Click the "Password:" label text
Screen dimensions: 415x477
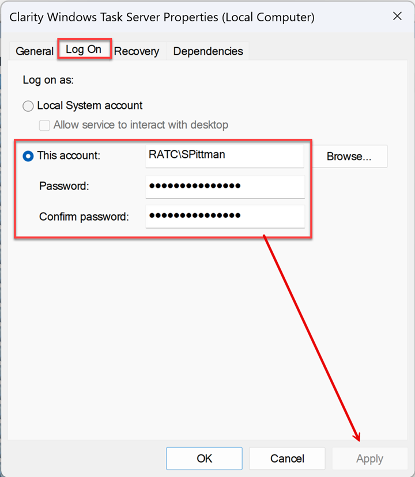pyautogui.click(x=64, y=186)
